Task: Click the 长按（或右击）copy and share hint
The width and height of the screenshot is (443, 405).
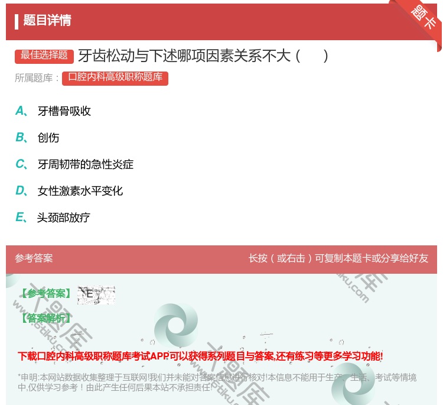Action: click(338, 258)
